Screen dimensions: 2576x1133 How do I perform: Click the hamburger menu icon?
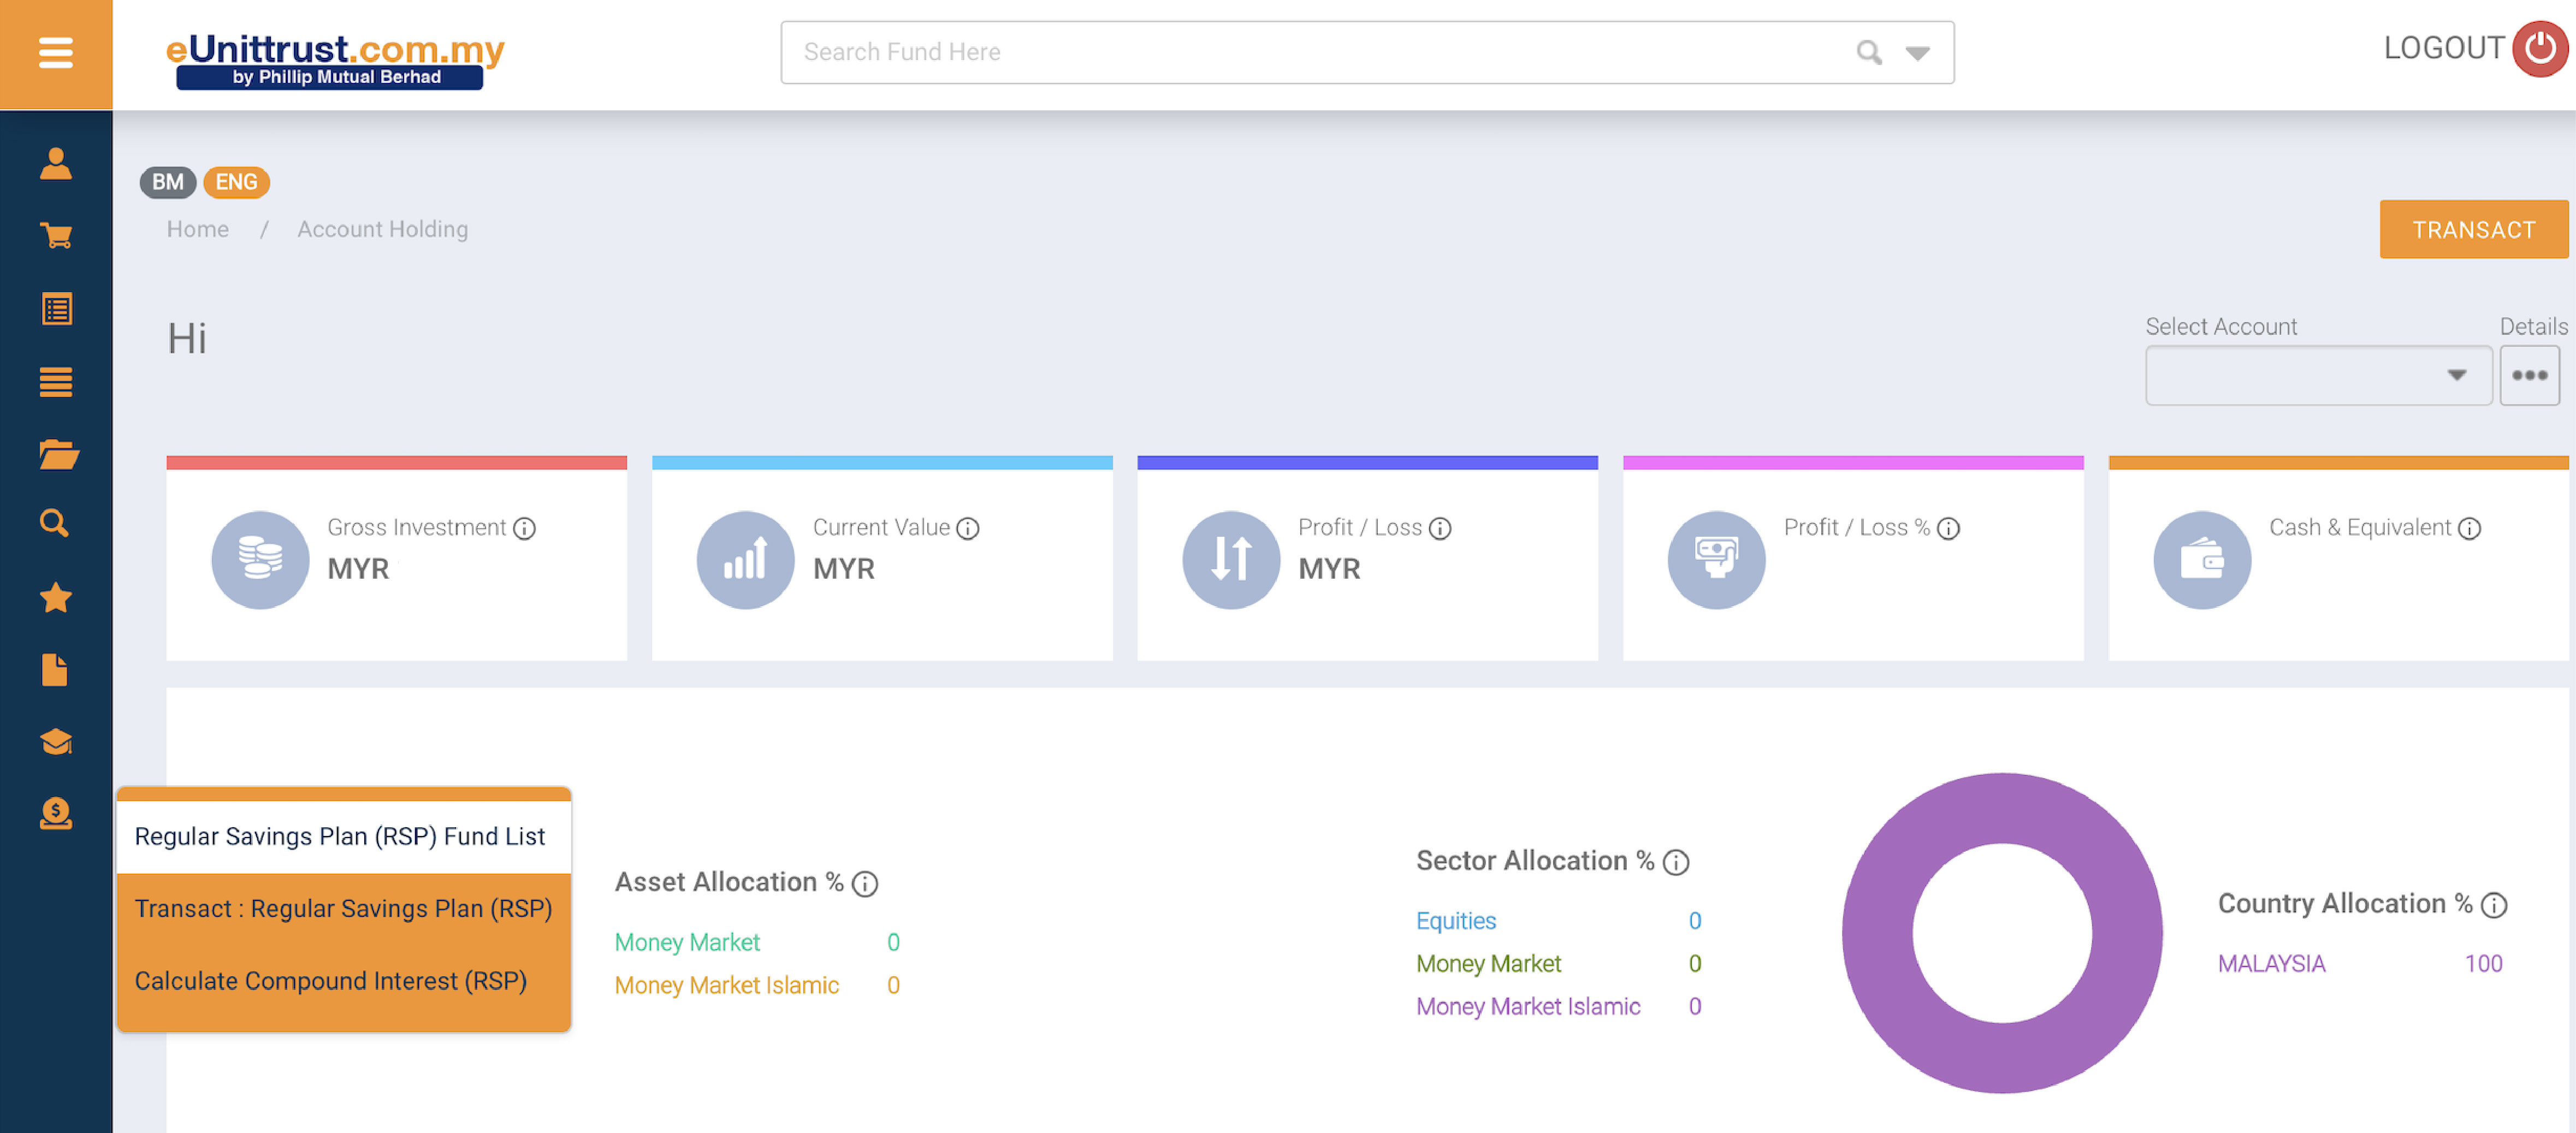(x=56, y=52)
